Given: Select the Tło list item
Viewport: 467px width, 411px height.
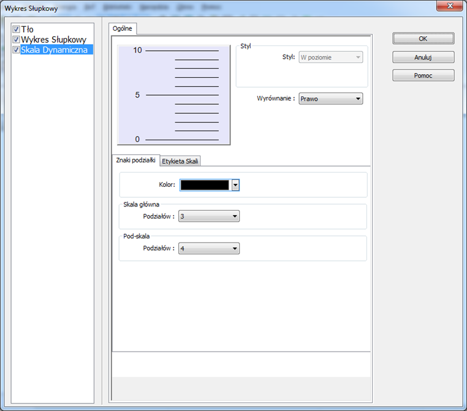Looking at the screenshot, I should [x=27, y=29].
